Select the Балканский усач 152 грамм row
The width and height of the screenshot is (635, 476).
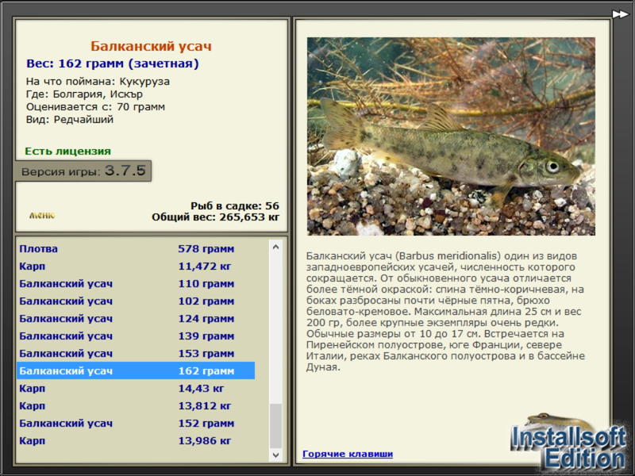click(136, 423)
